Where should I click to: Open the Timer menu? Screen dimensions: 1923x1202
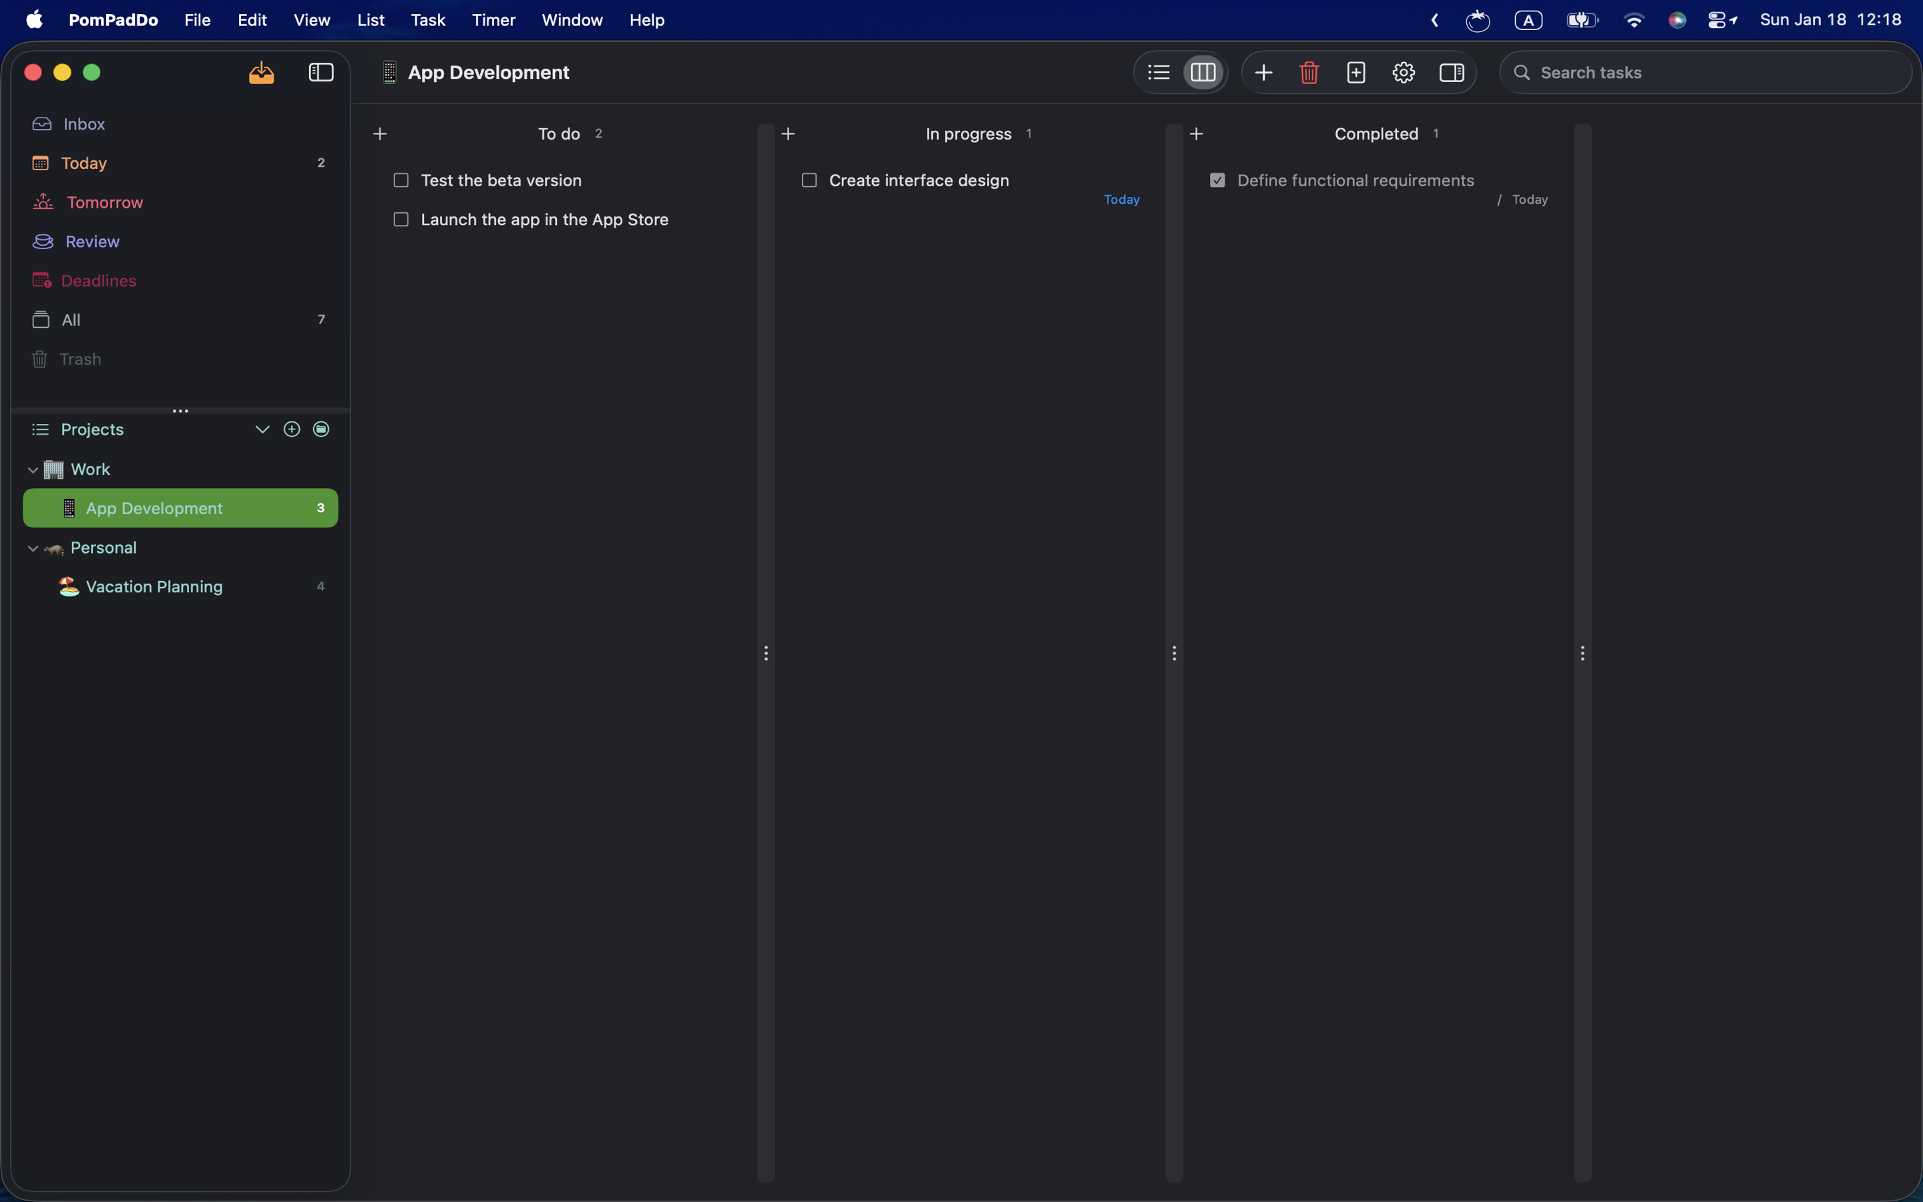pyautogui.click(x=493, y=20)
